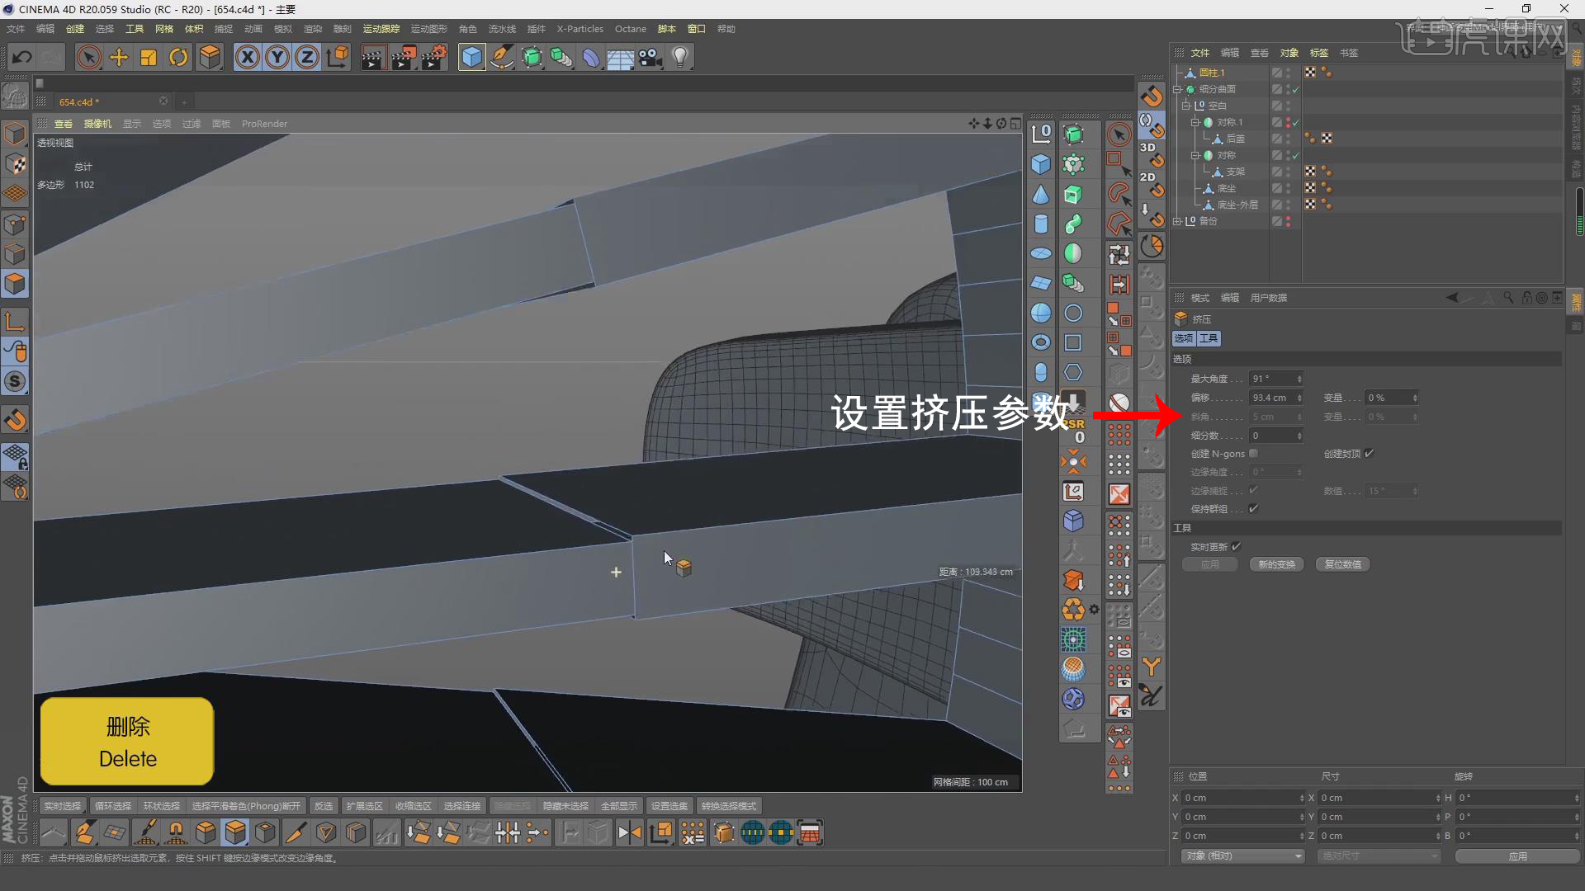This screenshot has width=1585, height=891.
Task: Increase 偏移 value using its stepper arrows
Action: (x=1299, y=394)
